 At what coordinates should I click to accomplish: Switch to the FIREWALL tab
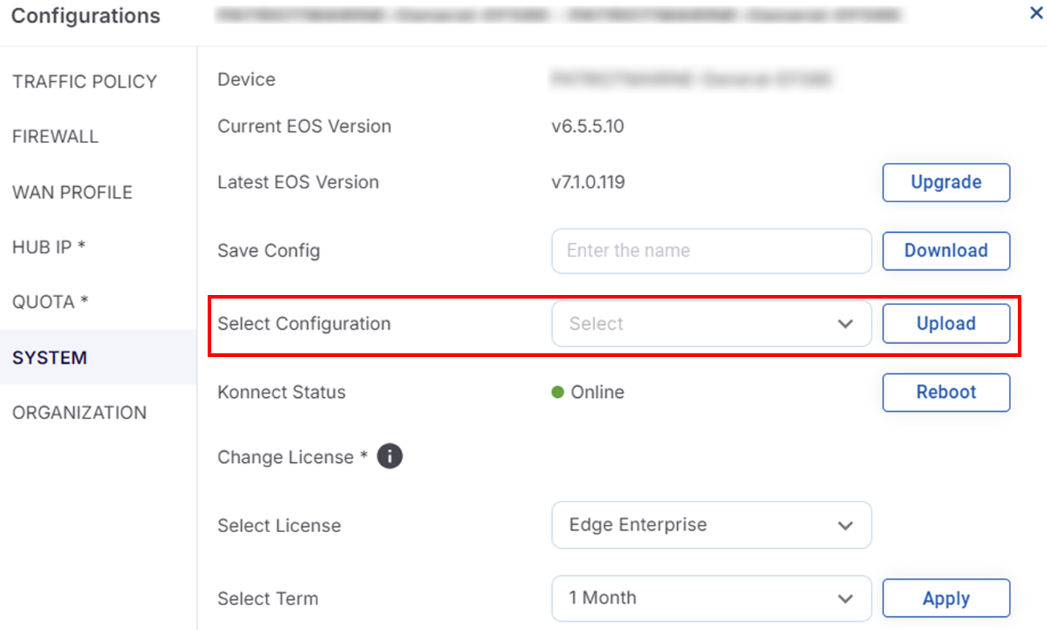[56, 137]
